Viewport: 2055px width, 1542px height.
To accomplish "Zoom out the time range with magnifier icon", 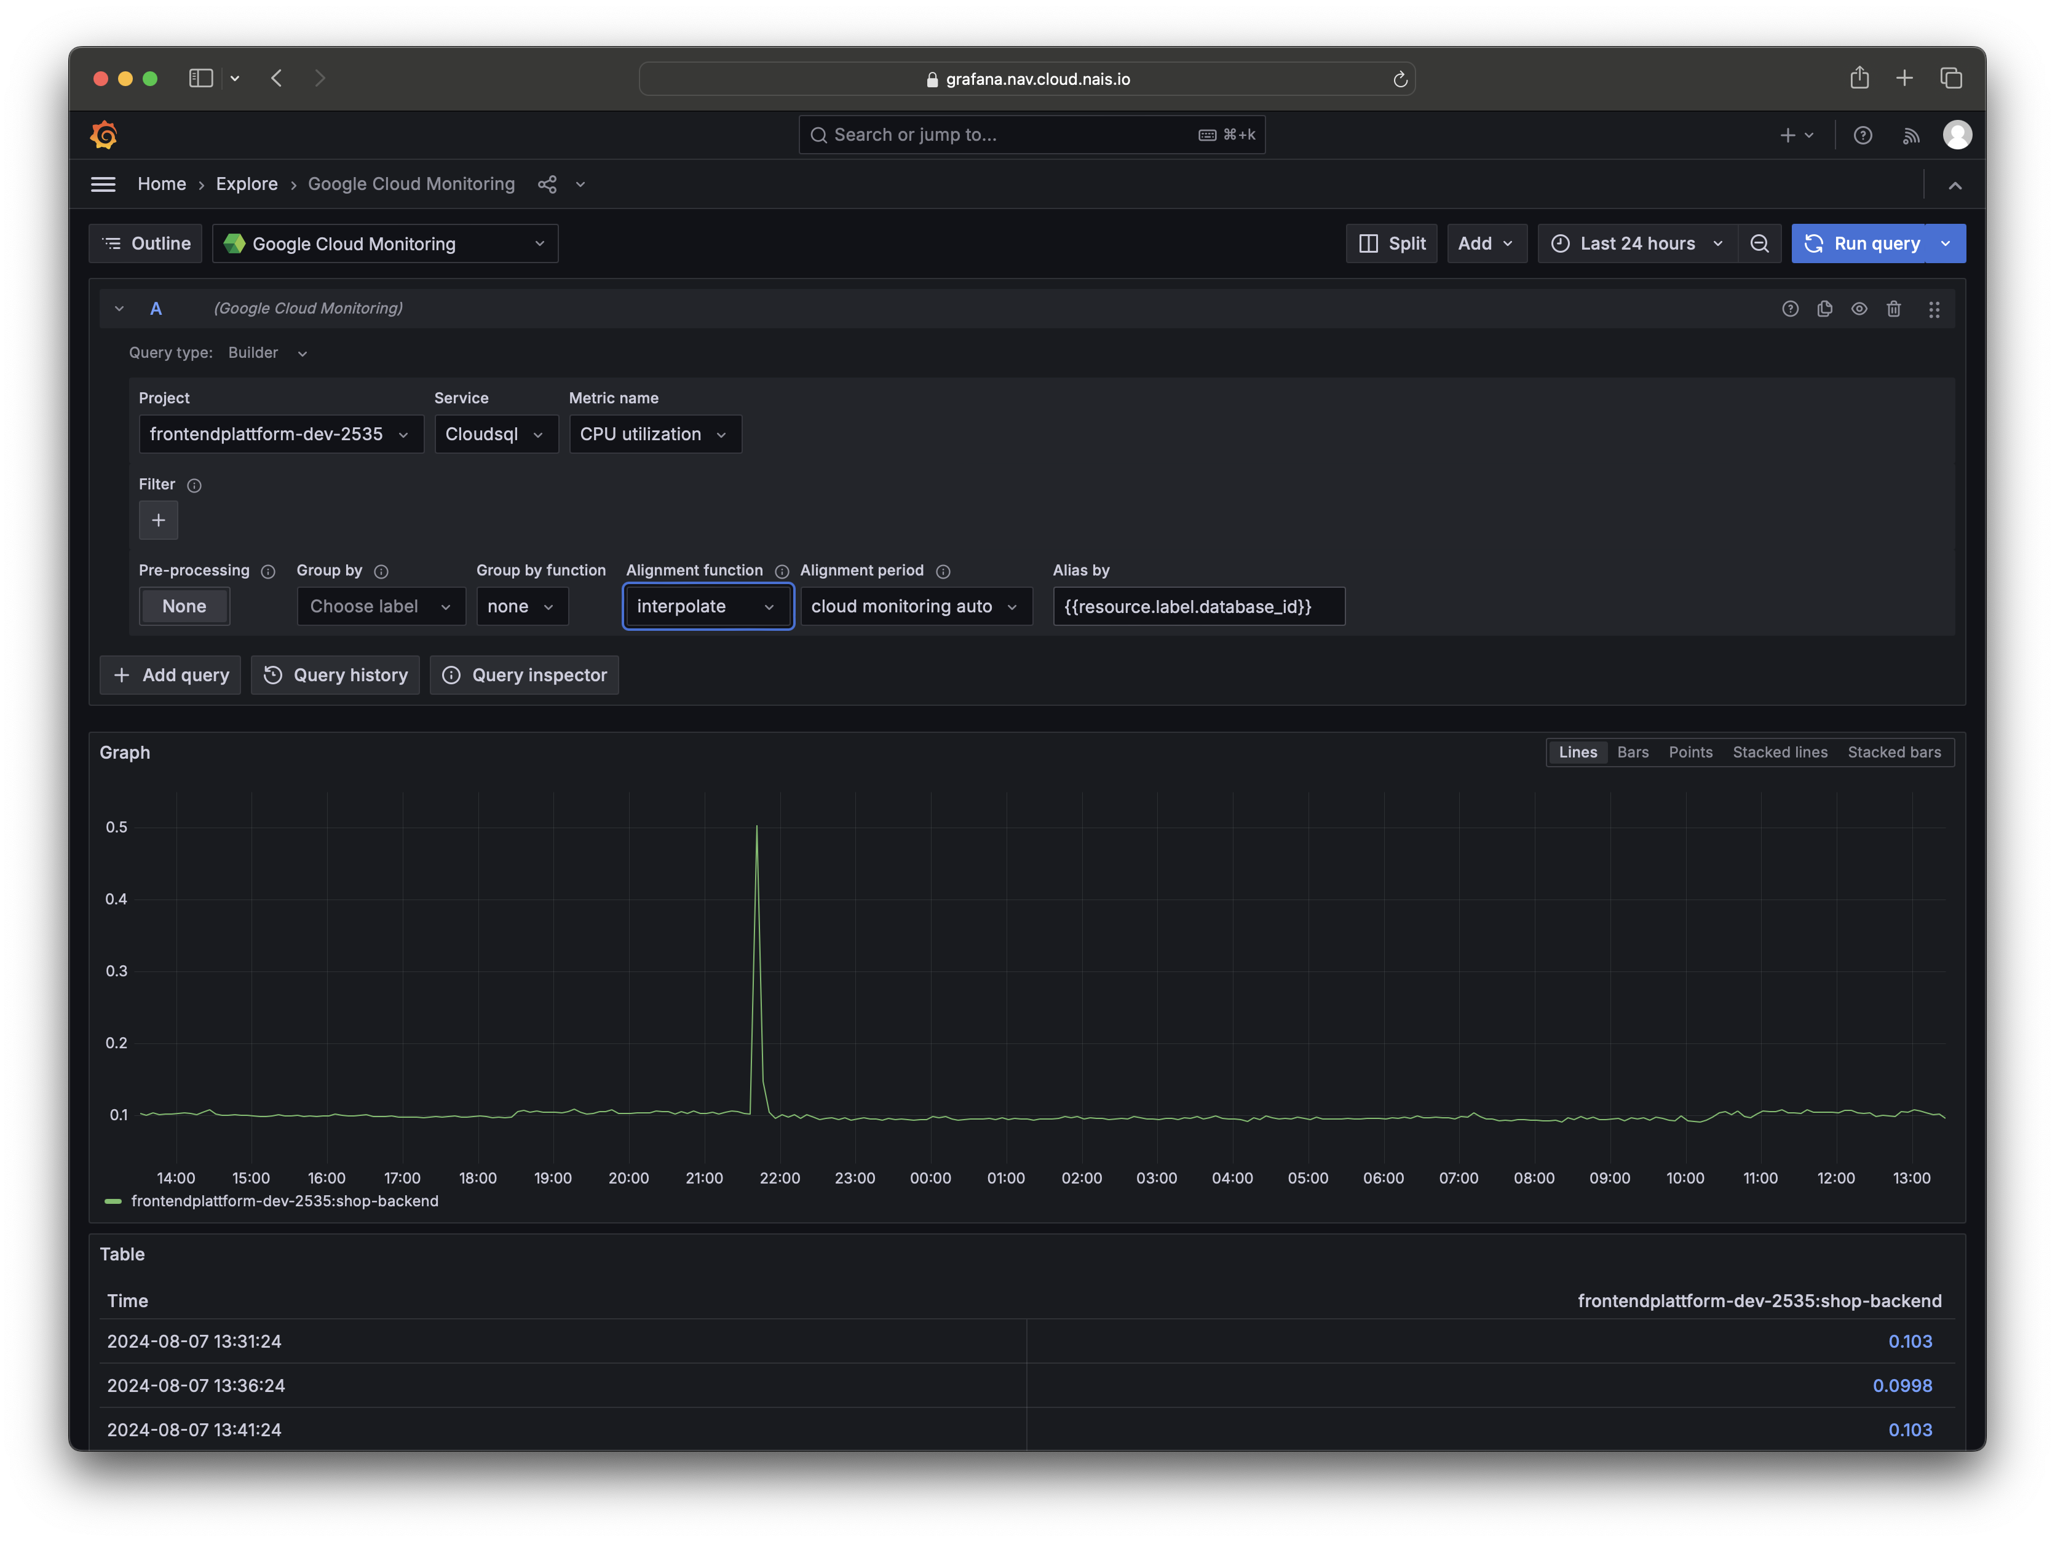I will (1760, 243).
